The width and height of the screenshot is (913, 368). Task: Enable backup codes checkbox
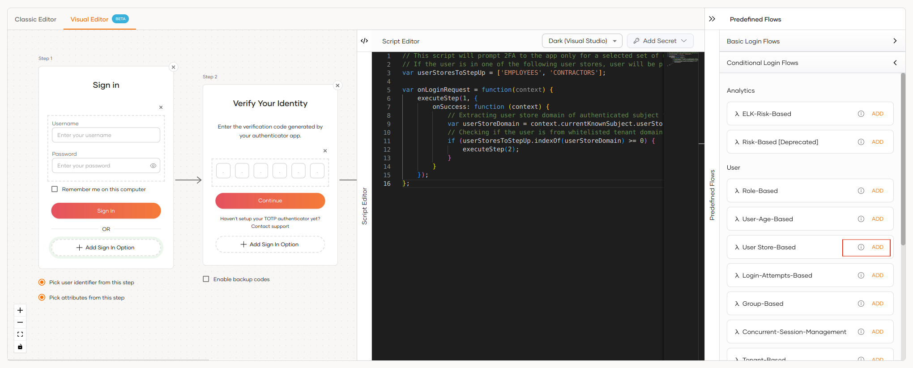point(206,279)
